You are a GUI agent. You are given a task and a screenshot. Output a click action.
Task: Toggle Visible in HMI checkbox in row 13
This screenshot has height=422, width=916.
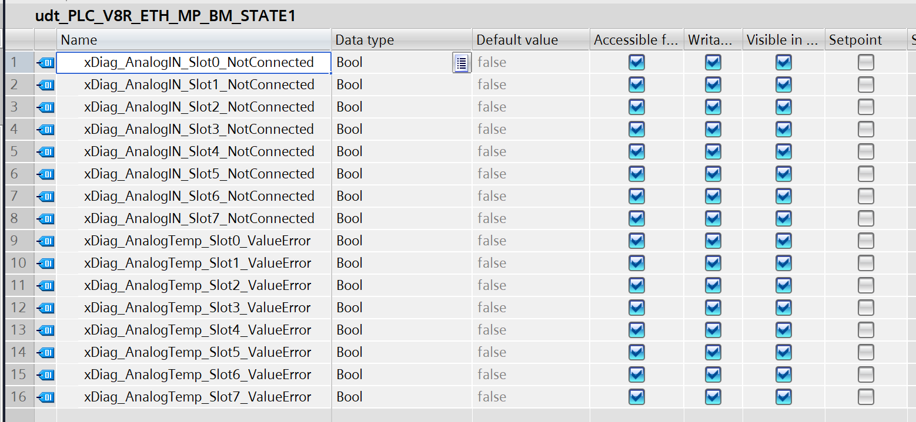coord(784,330)
